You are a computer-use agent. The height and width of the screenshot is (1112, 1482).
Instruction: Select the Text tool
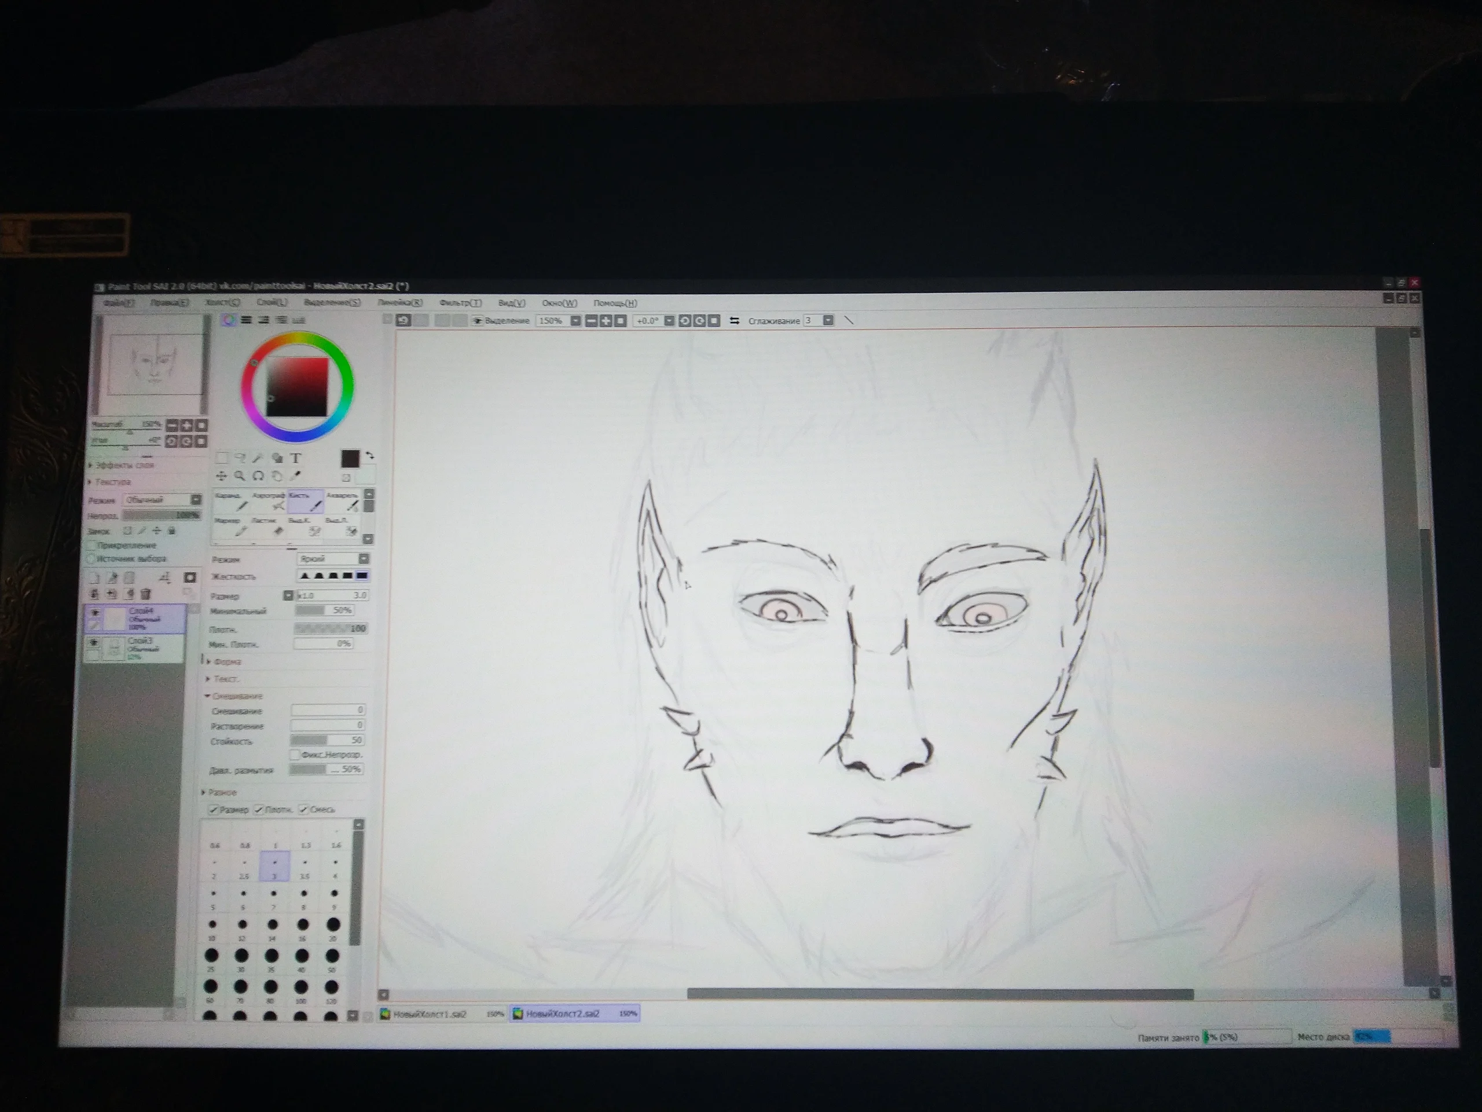295,459
